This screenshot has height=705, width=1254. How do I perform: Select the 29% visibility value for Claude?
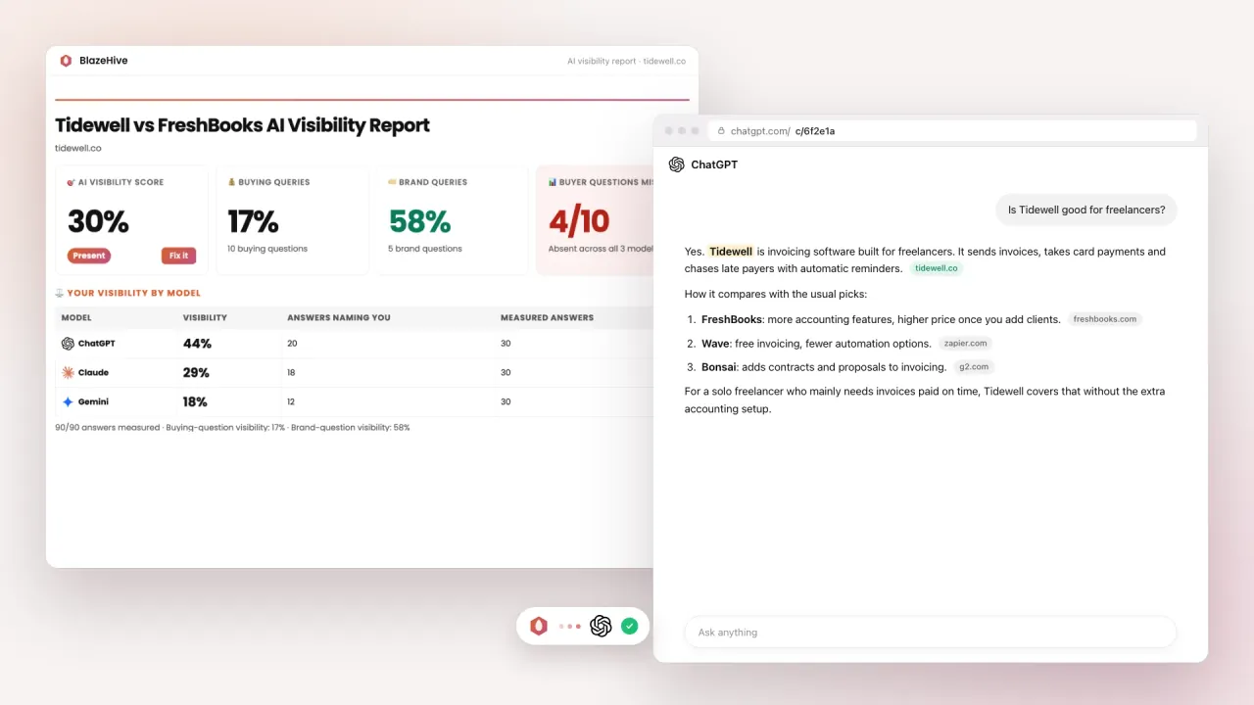pos(196,373)
